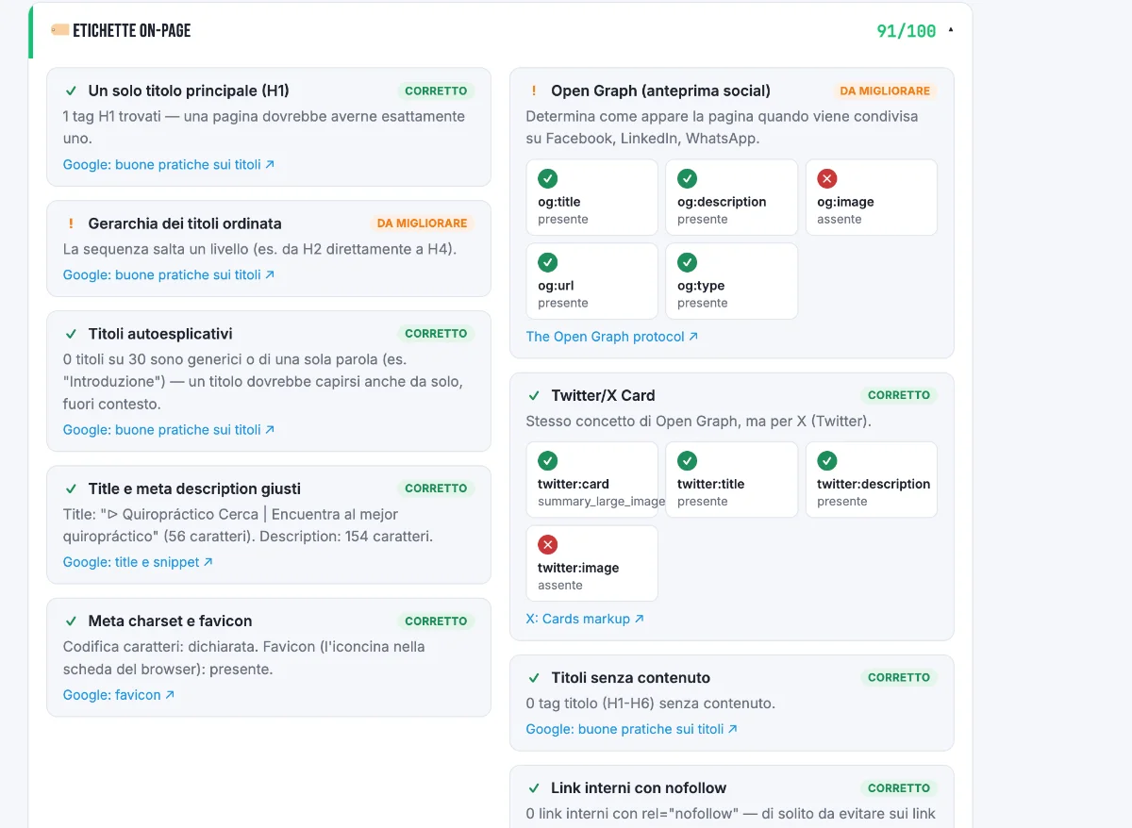Viewport: 1132px width, 828px height.
Task: Click the checkmark icon next to Title e meta description giusti
Action: [71, 489]
